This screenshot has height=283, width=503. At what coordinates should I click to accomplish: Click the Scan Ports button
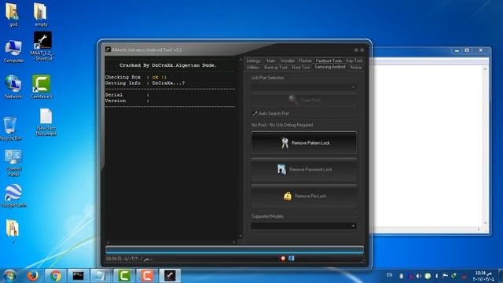[x=304, y=100]
